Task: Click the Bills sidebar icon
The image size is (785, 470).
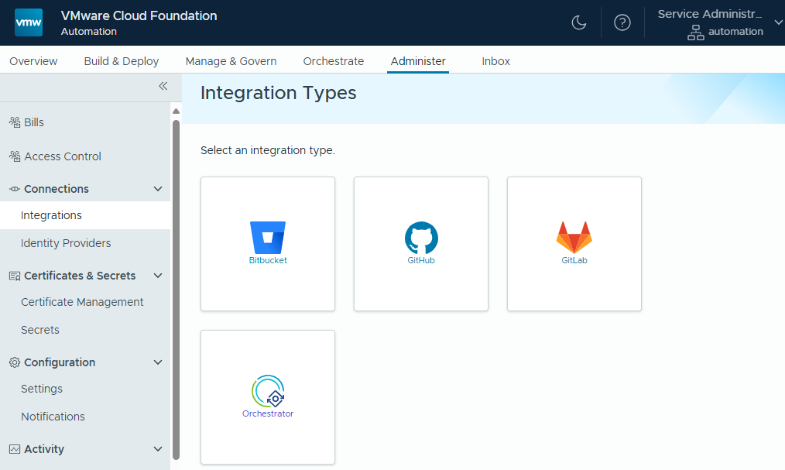Action: (15, 122)
